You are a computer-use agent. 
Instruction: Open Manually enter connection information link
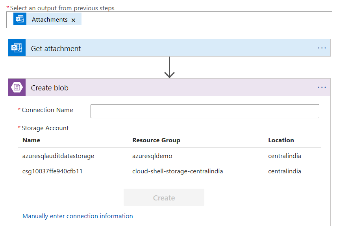pyautogui.click(x=78, y=216)
